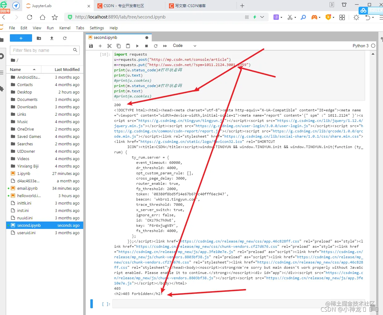Open the Settings menu

pos(97,28)
